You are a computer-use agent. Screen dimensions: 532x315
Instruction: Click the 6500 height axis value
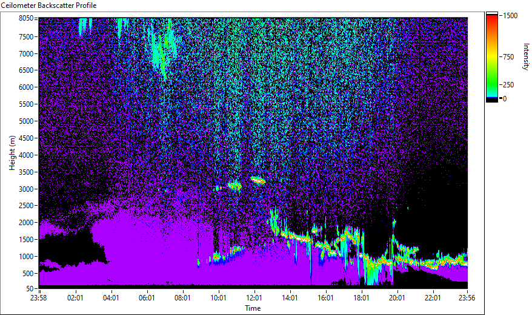coord(26,70)
